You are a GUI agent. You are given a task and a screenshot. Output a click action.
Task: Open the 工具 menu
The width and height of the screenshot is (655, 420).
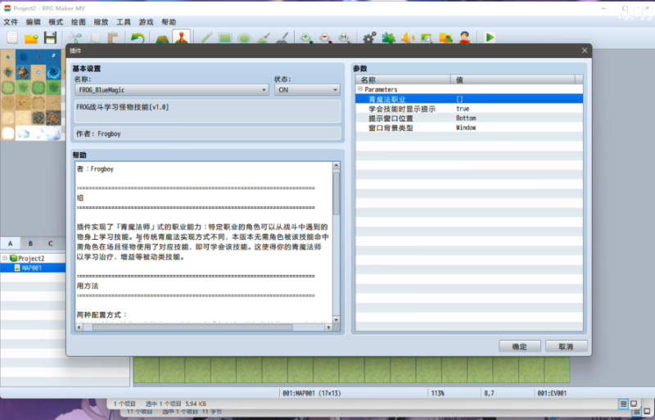tap(124, 22)
